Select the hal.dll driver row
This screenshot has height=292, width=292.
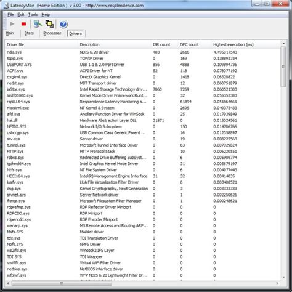click(x=142, y=120)
